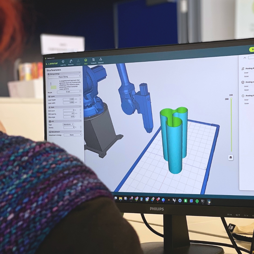Viewport: 254px width, 254px height.
Task: Click the Printing time clock icon
Action: coord(243,96)
